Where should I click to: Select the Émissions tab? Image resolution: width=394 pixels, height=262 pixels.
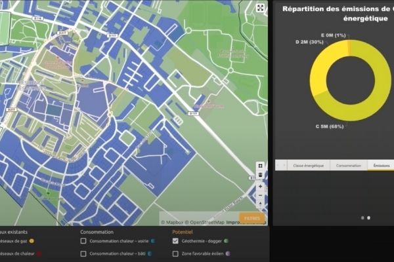(382, 166)
